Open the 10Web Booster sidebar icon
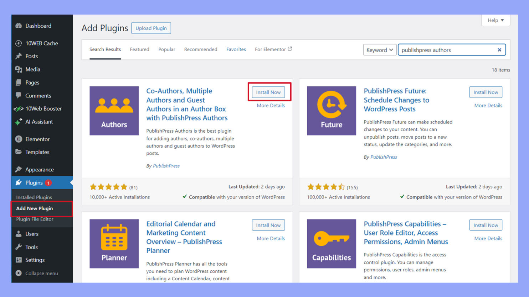 (x=19, y=108)
